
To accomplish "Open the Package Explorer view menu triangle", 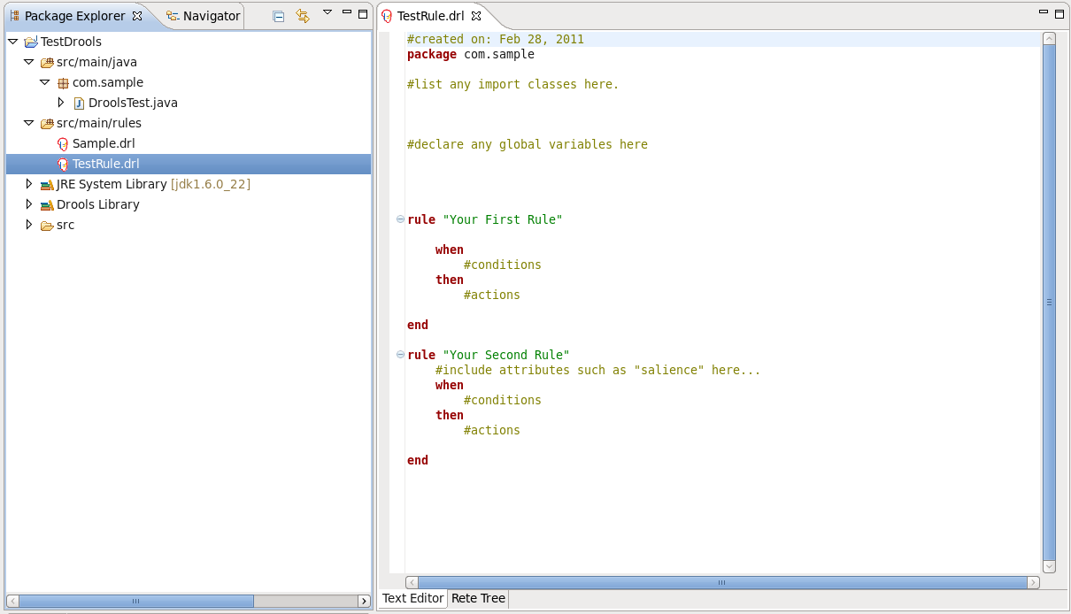I will coord(327,12).
